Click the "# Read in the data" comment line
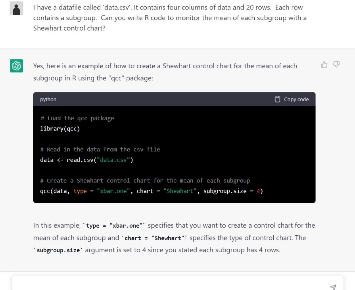The height and width of the screenshot is (290, 355). (x=100, y=149)
